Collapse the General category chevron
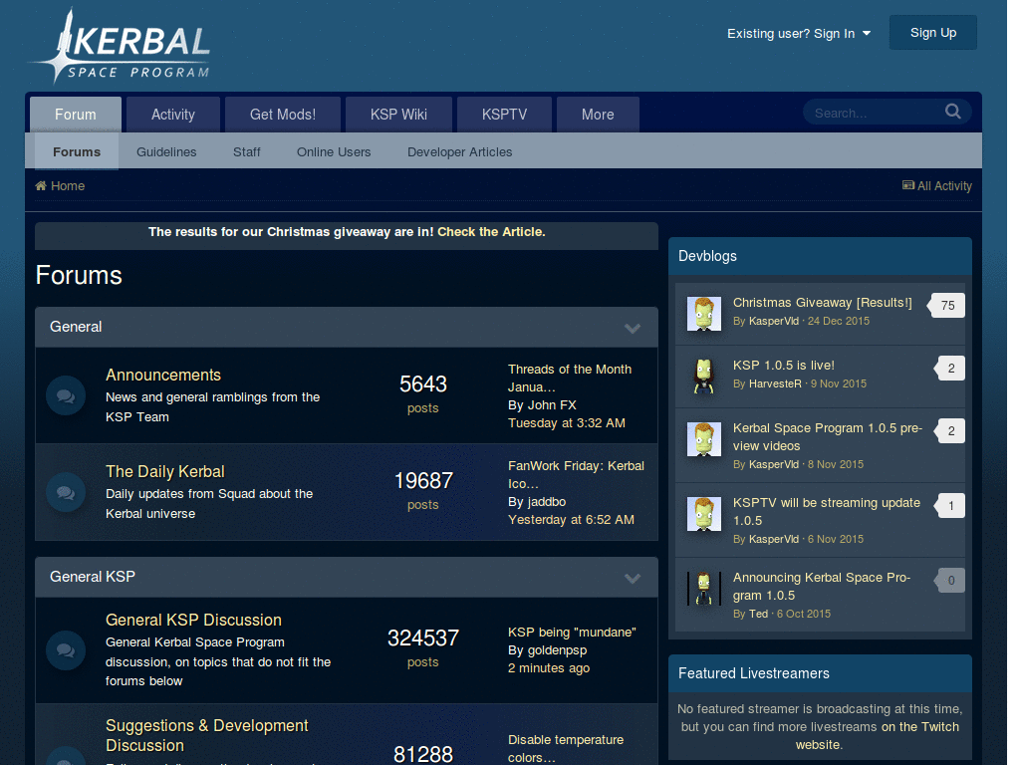This screenshot has width=1020, height=765. 633,328
